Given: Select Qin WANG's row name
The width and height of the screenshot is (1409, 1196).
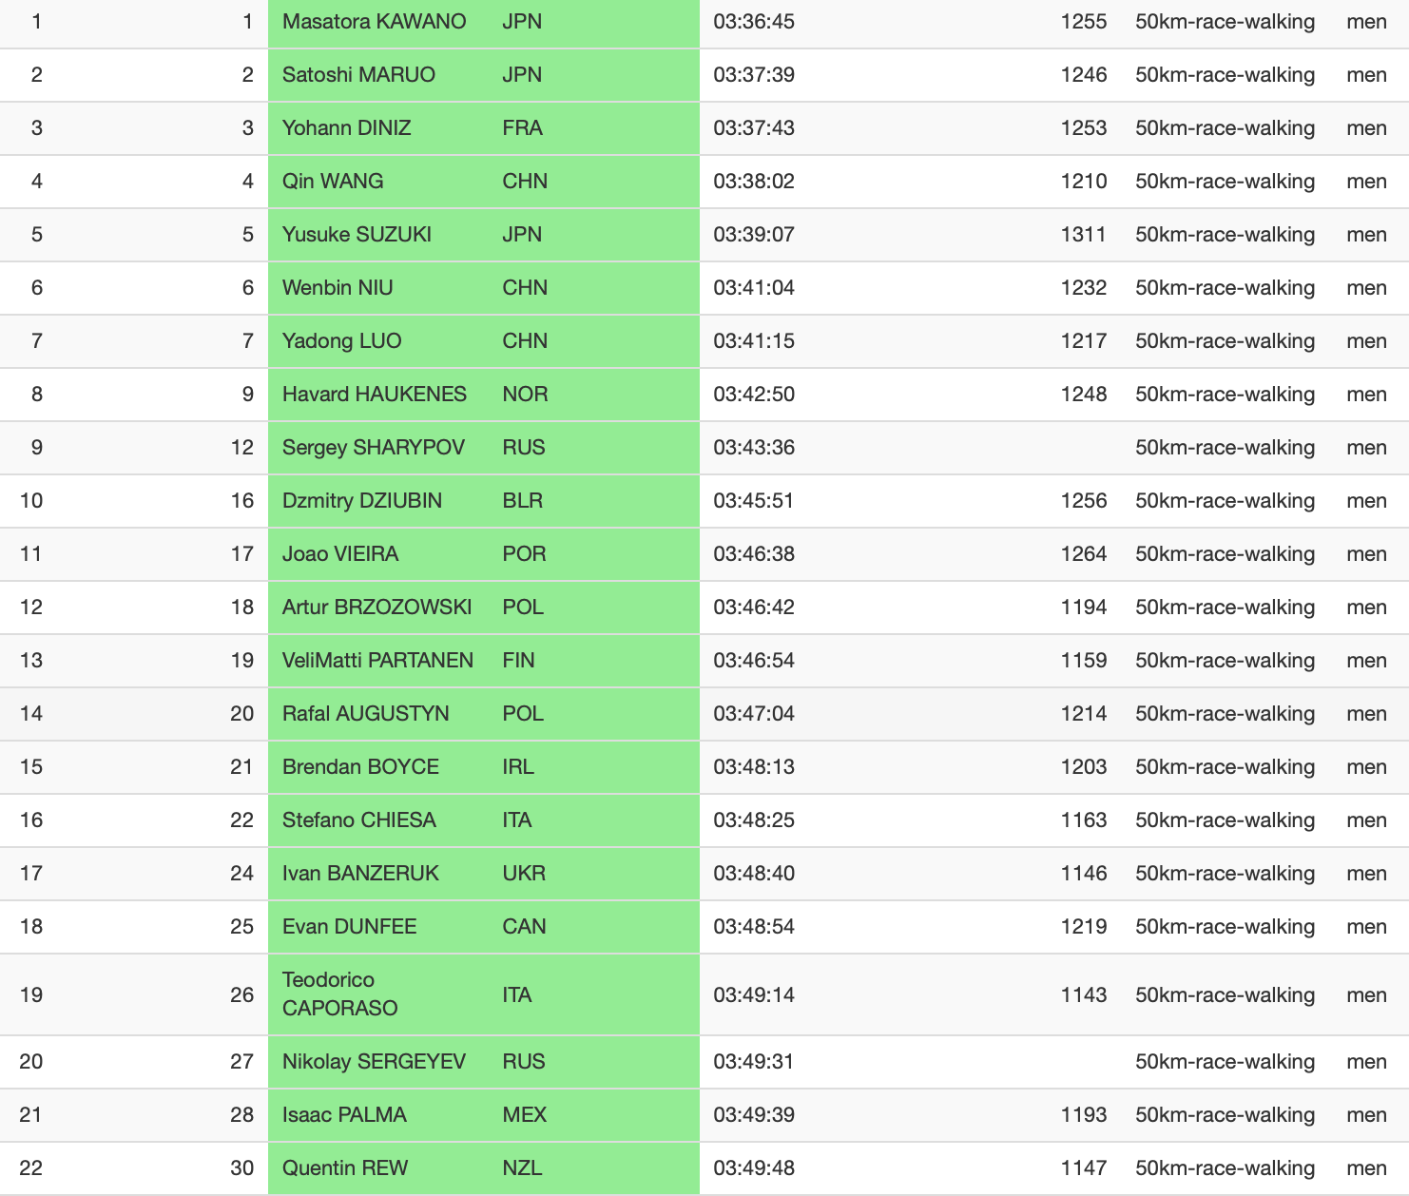Looking at the screenshot, I should coord(333,182).
